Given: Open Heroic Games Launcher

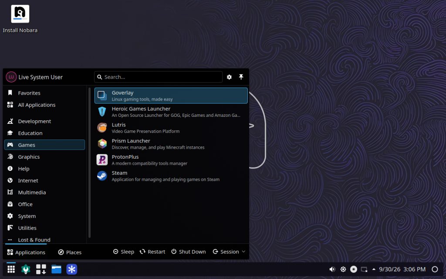Looking at the screenshot, I should 171,112.
